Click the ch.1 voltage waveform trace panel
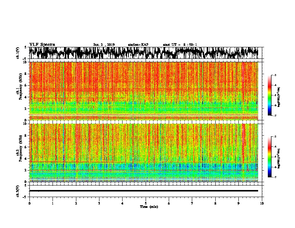Screen dimensions: 295x228 tap(145, 53)
